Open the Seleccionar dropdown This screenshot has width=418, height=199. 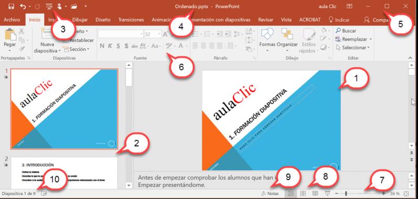pos(353,48)
